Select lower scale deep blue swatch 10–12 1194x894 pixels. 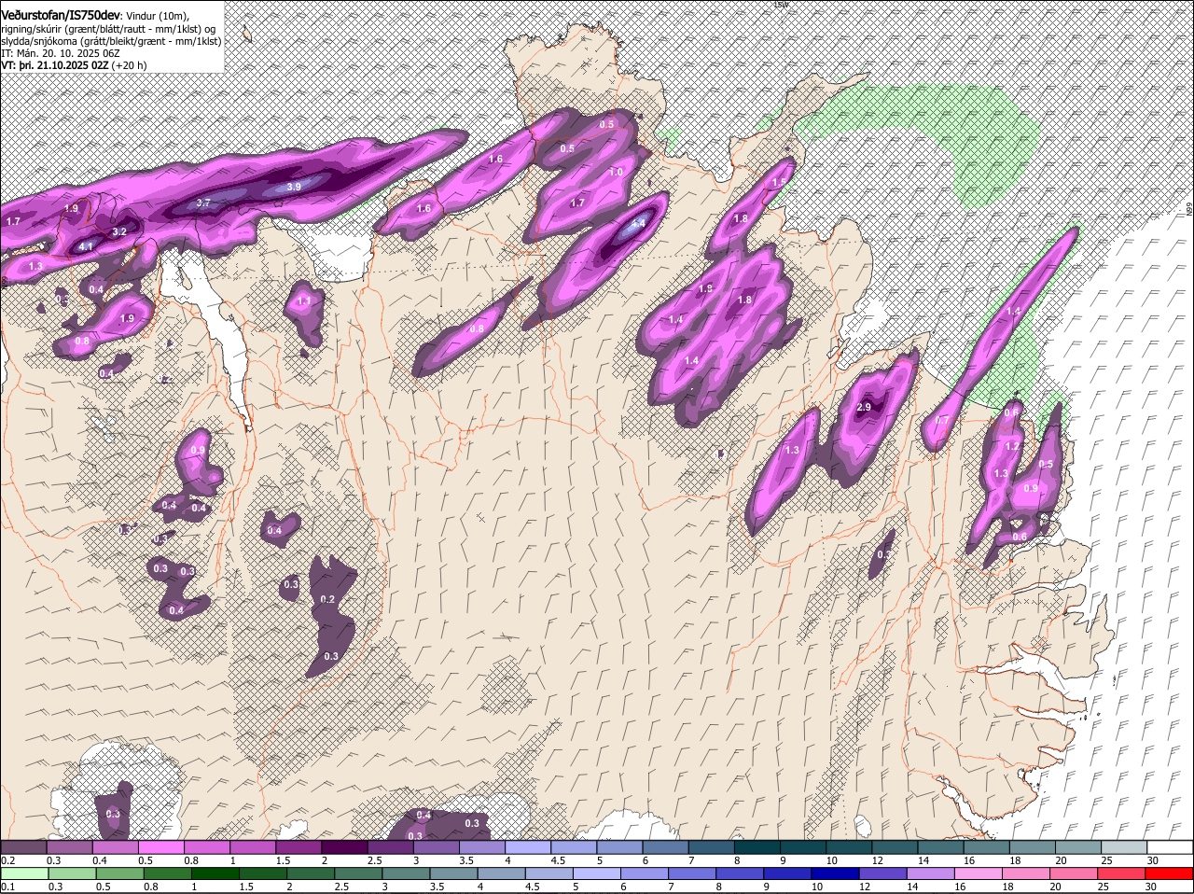pyautogui.click(x=836, y=873)
